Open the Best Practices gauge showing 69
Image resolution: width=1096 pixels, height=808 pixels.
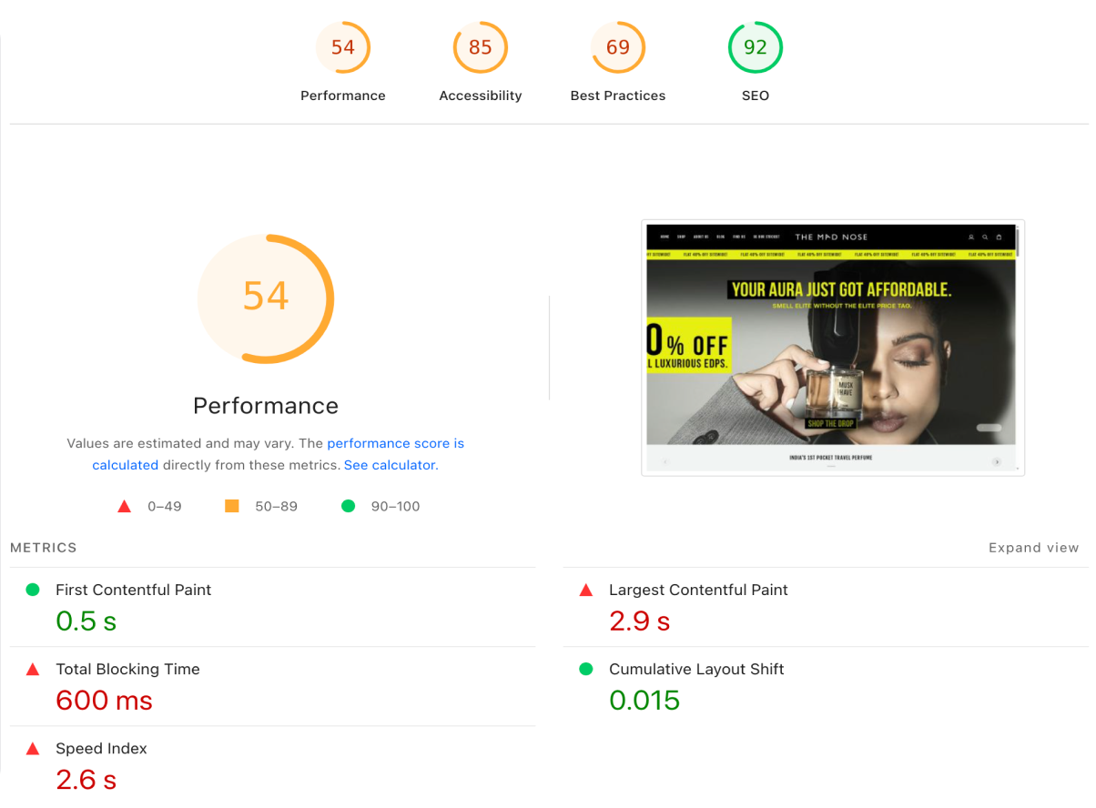click(618, 47)
